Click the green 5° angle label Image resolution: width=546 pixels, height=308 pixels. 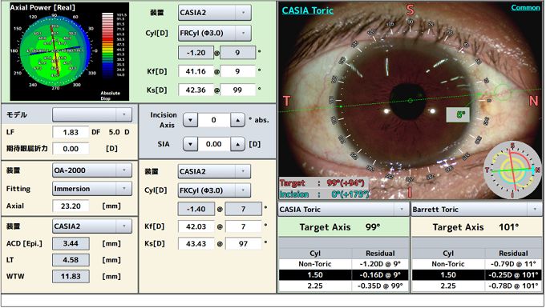click(458, 114)
